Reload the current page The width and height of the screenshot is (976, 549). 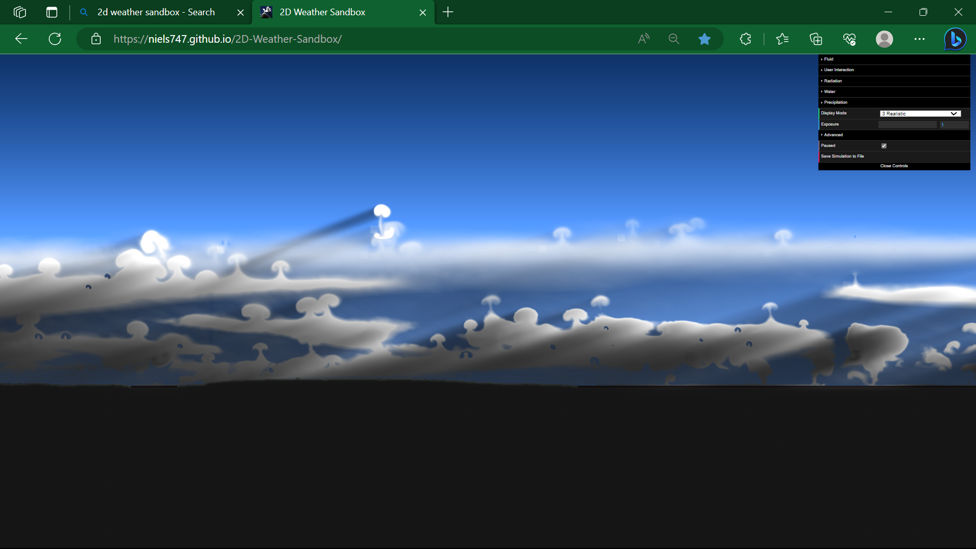(x=55, y=39)
